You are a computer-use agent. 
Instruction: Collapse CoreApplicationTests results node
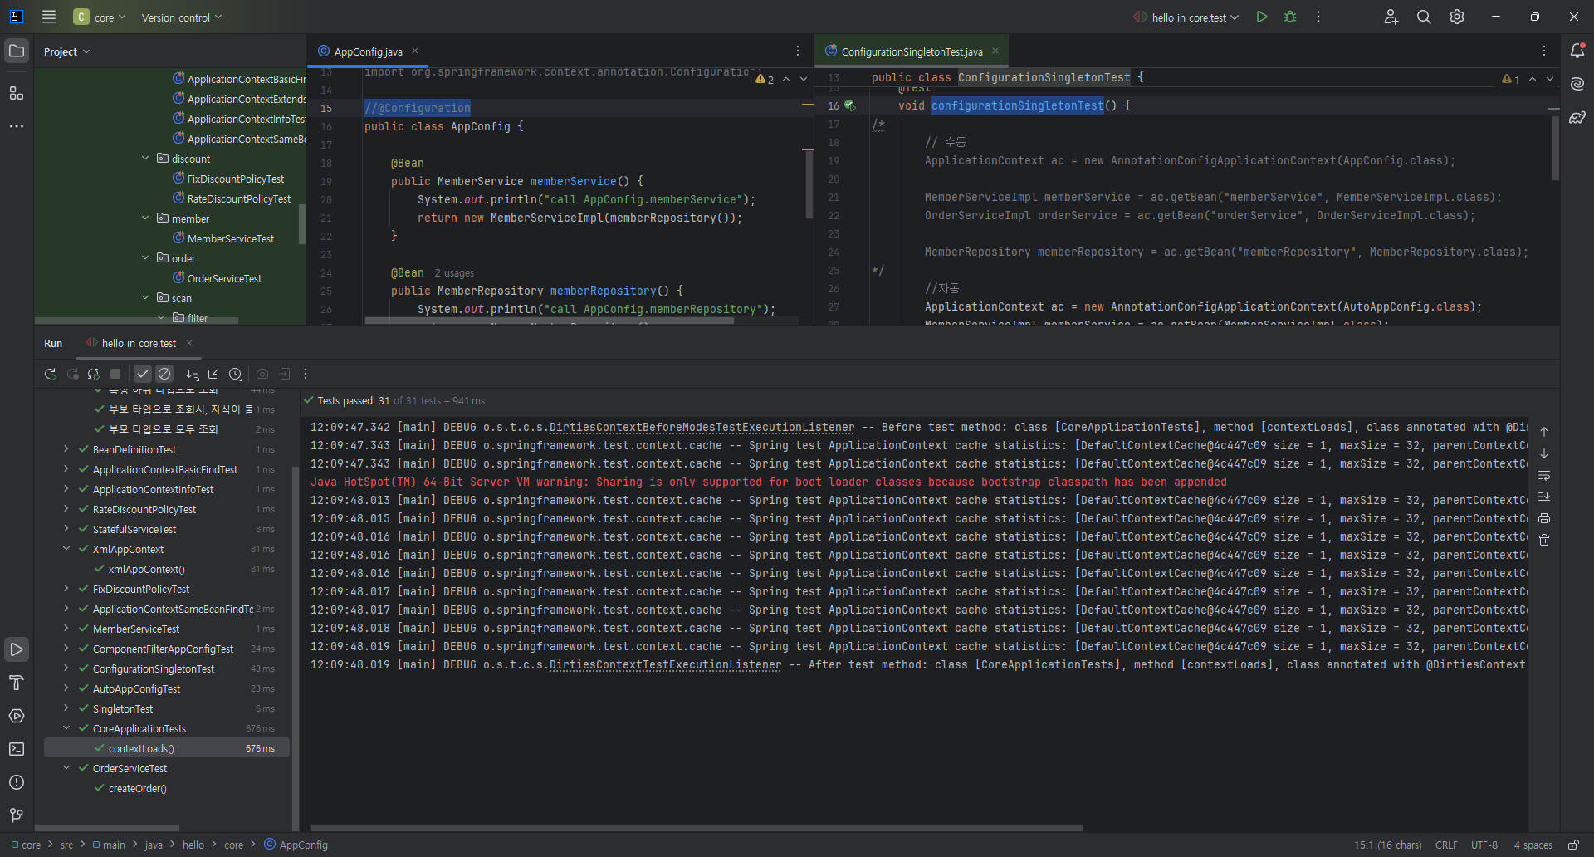[x=66, y=728]
